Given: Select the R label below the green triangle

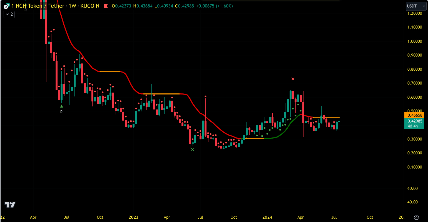Looking at the screenshot, I should [x=61, y=112].
